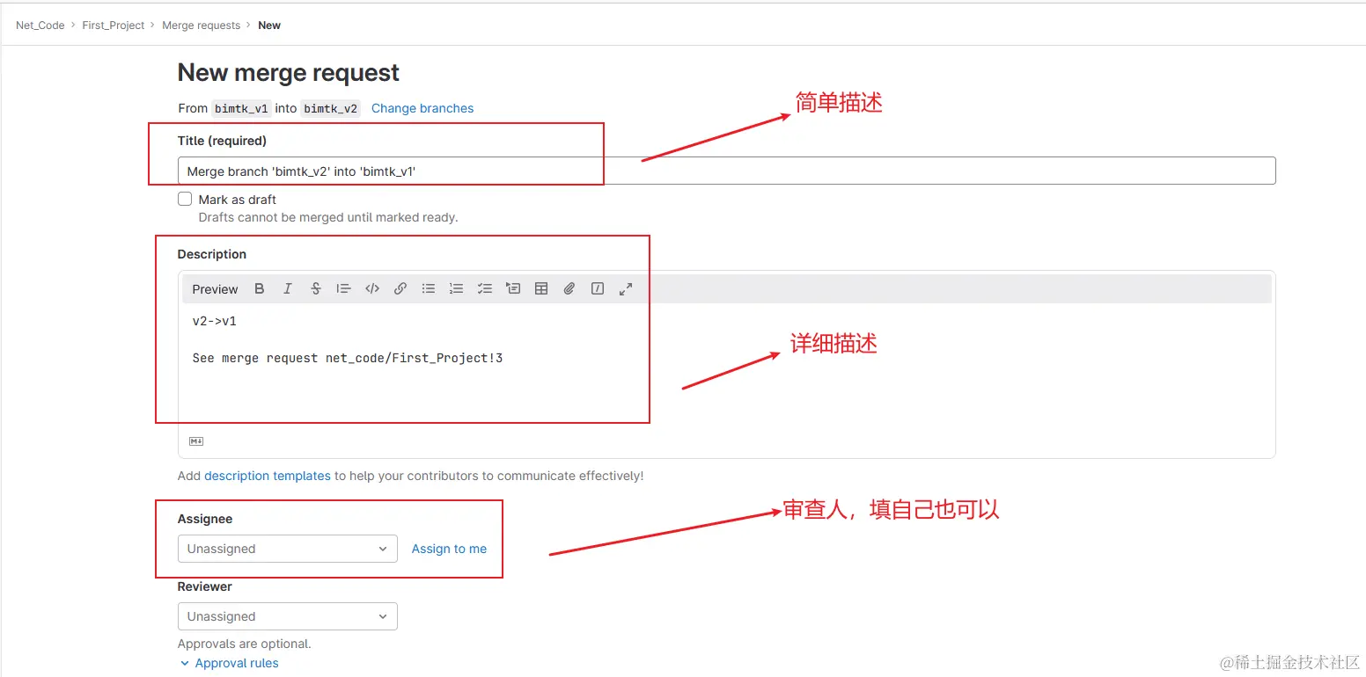
Task: Insert collapsible section icon in toolbar
Action: tap(512, 288)
